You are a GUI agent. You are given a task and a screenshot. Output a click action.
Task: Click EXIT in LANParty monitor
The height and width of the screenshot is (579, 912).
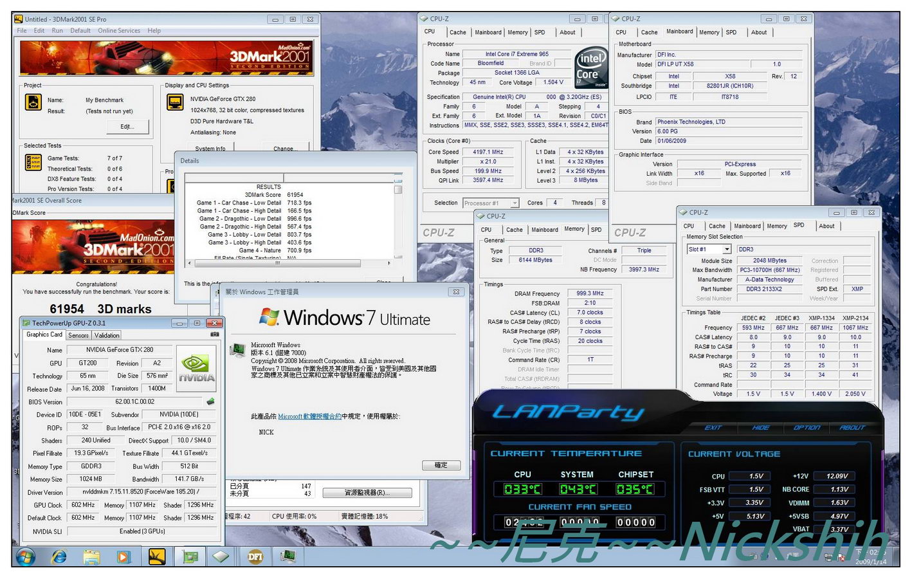point(713,427)
